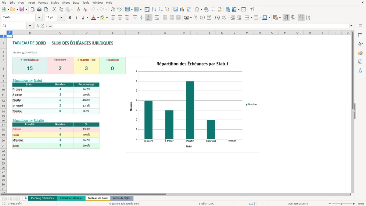Click the zoom slider in status bar
This screenshot has width=366, height=206.
(x=341, y=204)
